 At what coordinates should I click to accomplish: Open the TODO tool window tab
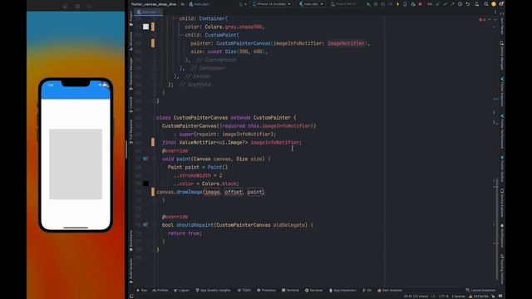[x=244, y=291]
